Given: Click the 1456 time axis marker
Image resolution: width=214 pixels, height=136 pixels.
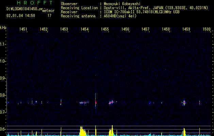Looking at the screenshot, I should (125, 29).
